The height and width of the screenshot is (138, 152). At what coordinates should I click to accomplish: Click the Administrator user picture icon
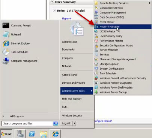(77, 29)
